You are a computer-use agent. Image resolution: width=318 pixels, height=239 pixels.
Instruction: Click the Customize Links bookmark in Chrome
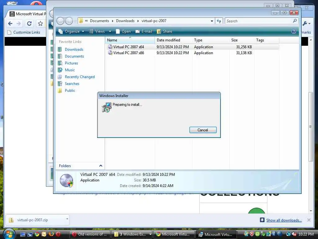point(24,32)
